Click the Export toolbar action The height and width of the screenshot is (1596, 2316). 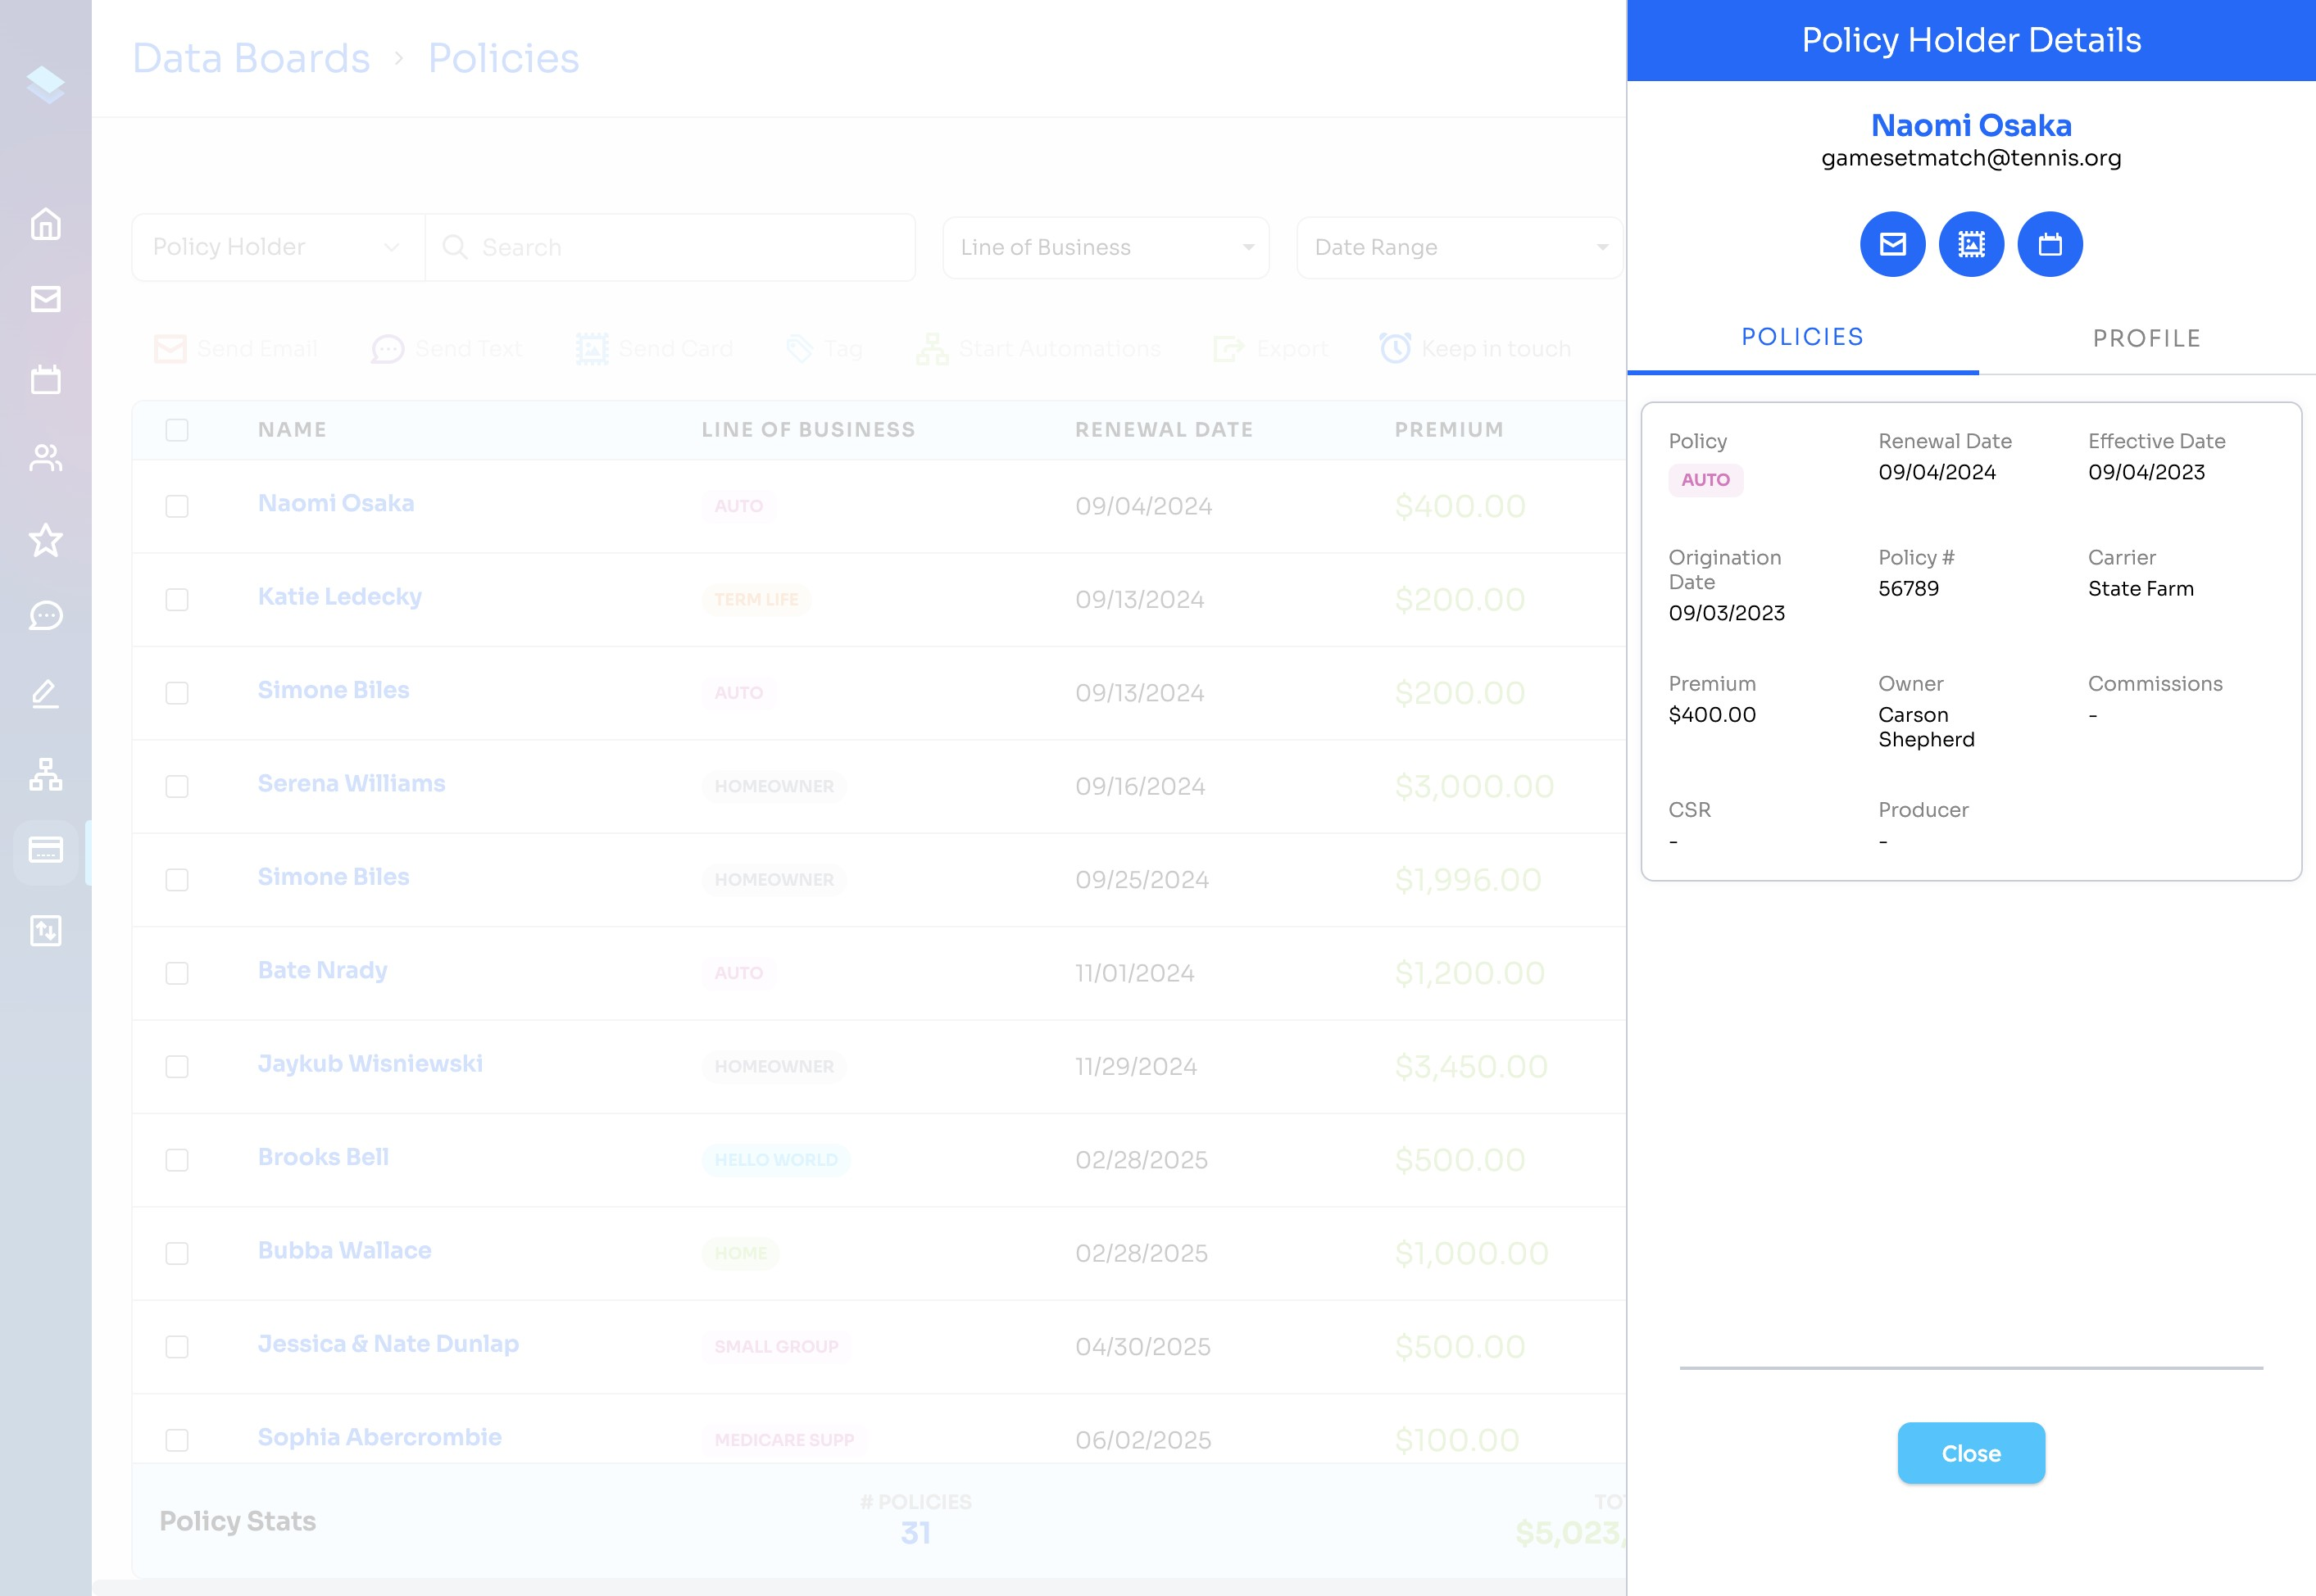pos(1271,349)
